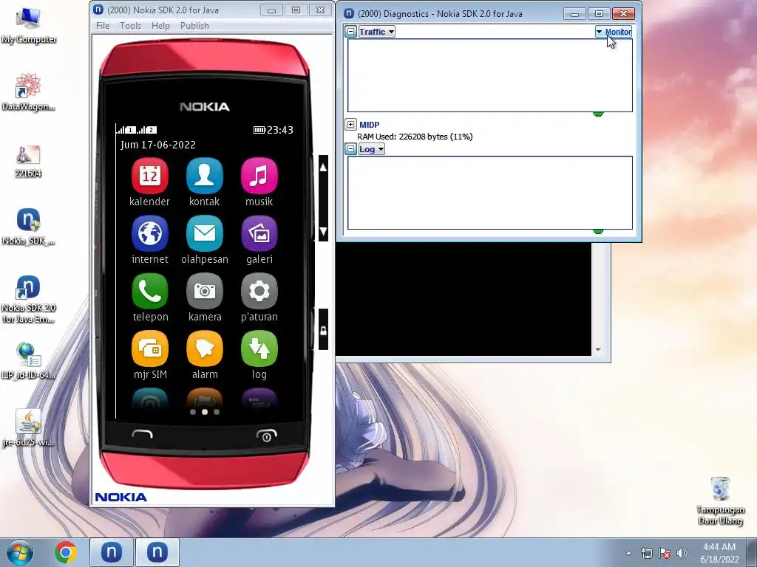
Task: Open the Tools menu in emulator
Action: coord(130,26)
